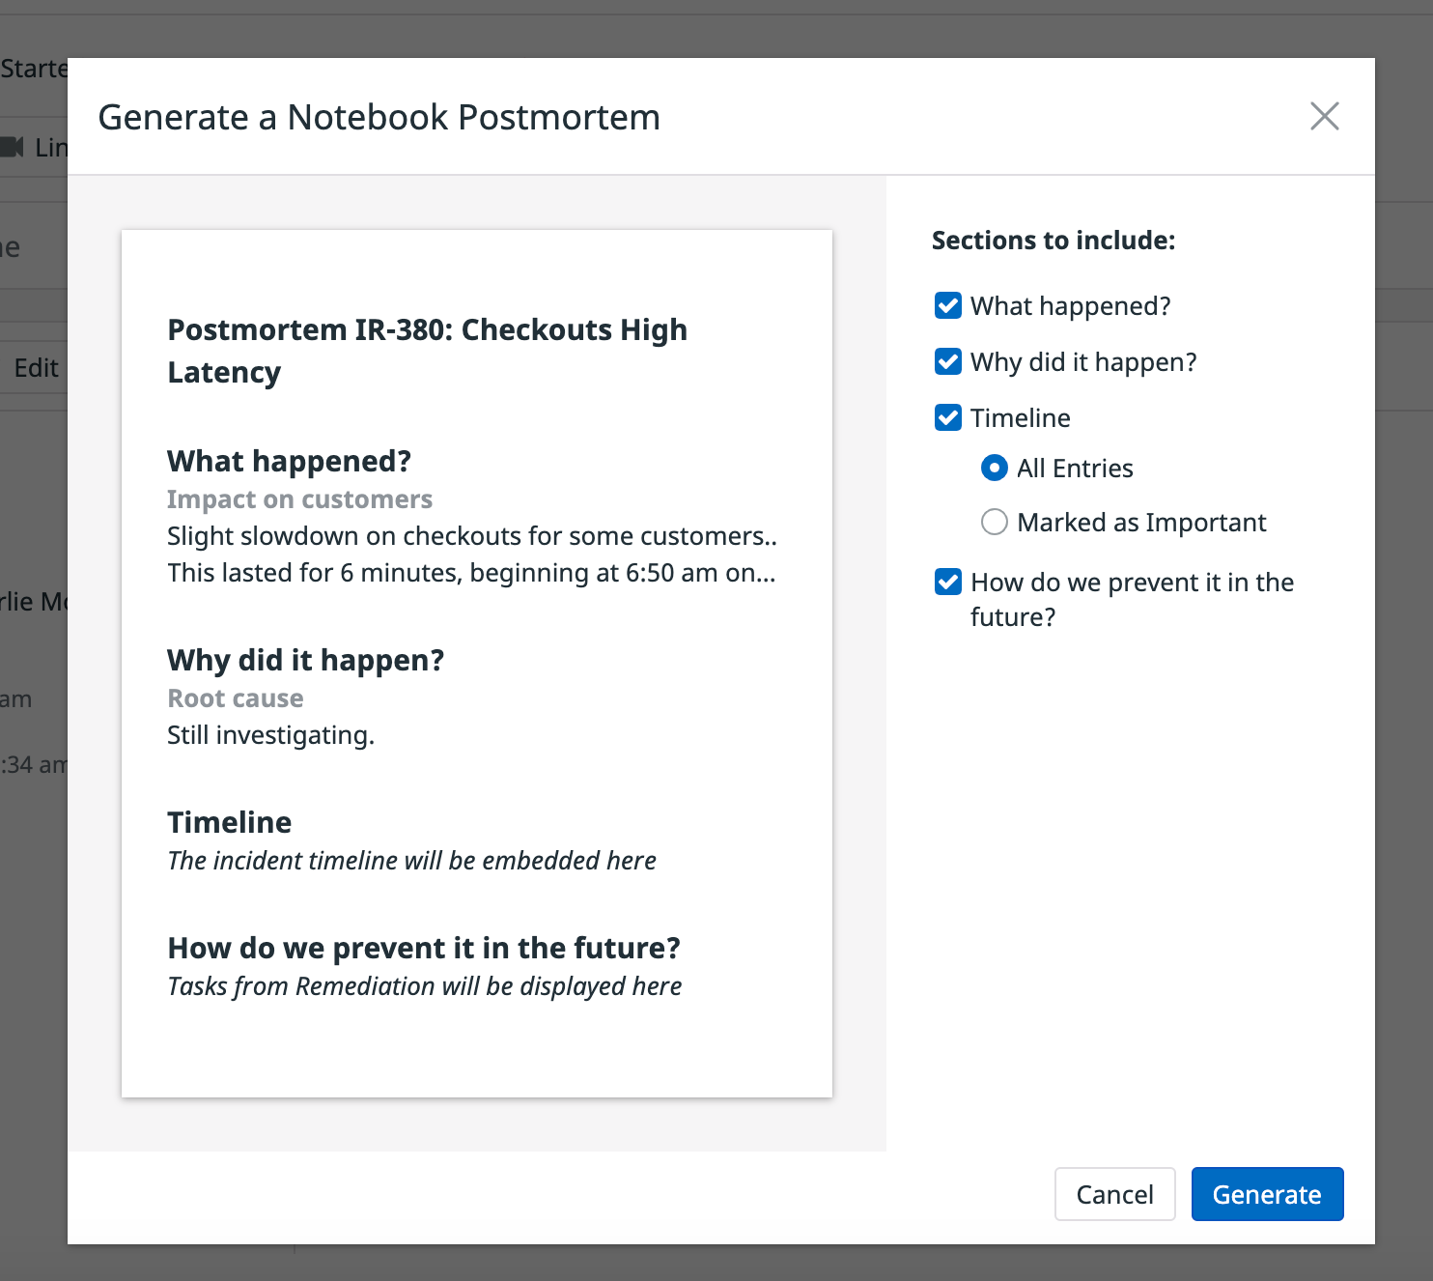Image resolution: width=1433 pixels, height=1281 pixels.
Task: Click the Generate button
Action: [1267, 1194]
